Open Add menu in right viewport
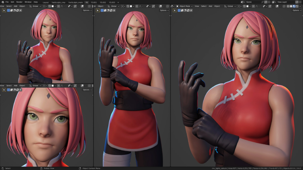303x170 pixels. click(210, 6)
